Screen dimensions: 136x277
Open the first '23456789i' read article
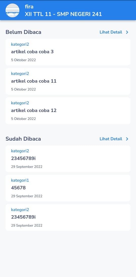[68, 159]
